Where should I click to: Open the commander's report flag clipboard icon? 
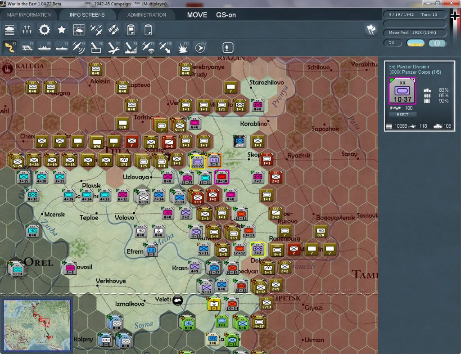click(x=131, y=30)
